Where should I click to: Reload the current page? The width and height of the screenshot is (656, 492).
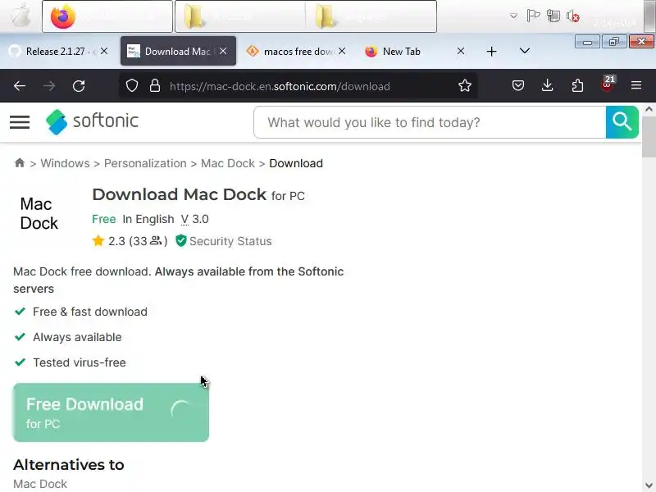coord(79,86)
